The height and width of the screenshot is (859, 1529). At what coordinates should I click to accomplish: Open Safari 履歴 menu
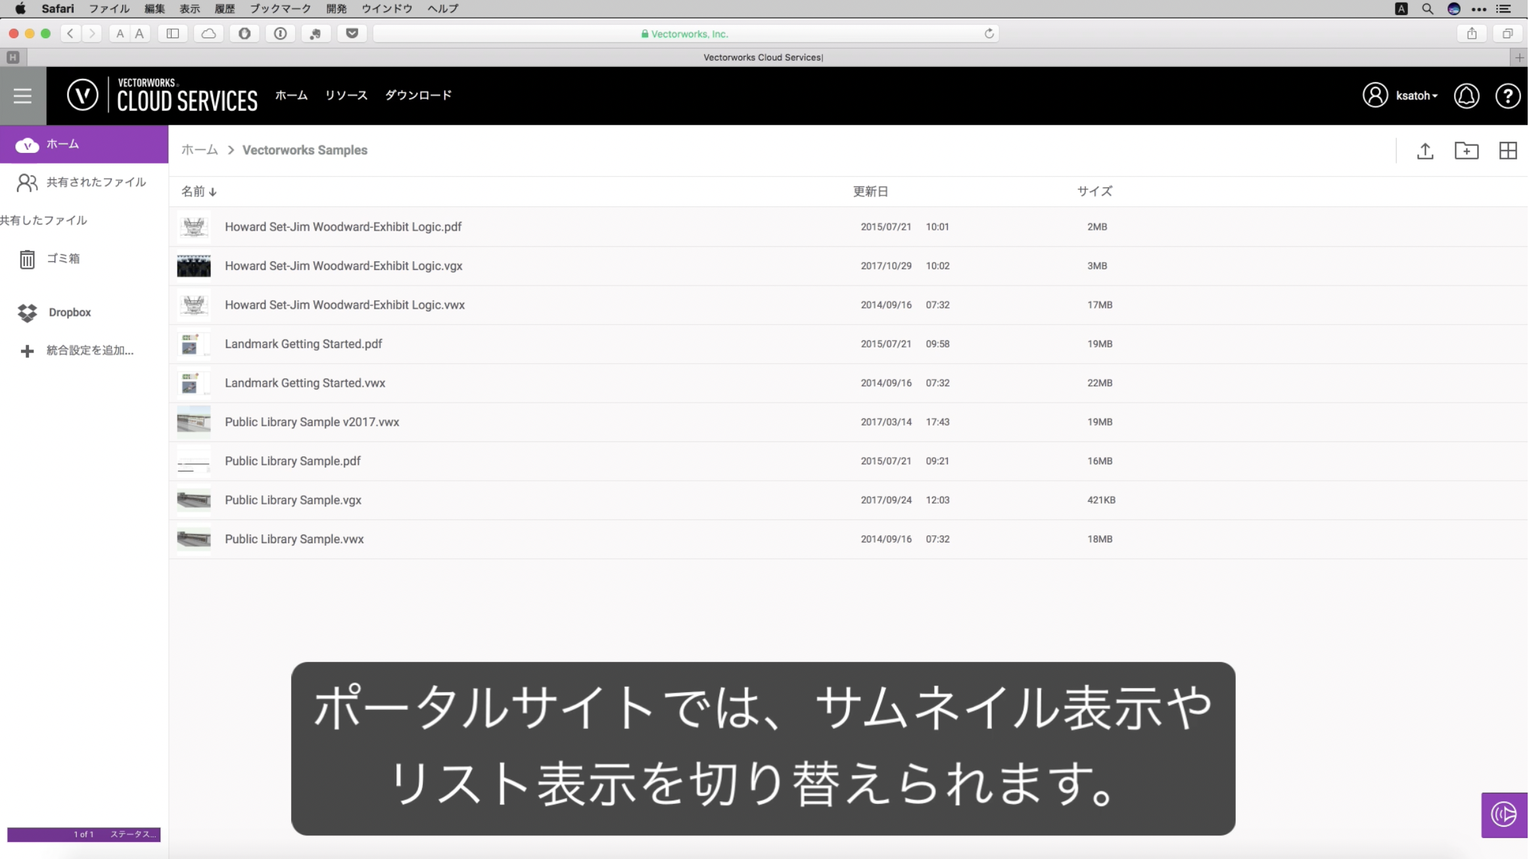click(x=225, y=9)
